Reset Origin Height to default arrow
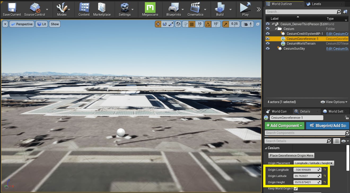This screenshot has width=350, height=193. point(325,182)
